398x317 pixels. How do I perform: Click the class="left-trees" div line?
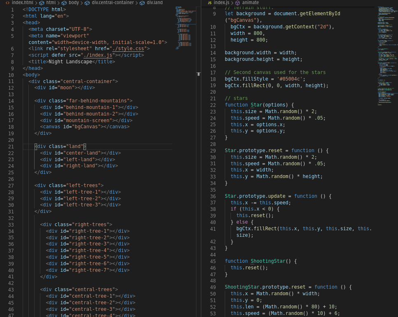(69, 185)
